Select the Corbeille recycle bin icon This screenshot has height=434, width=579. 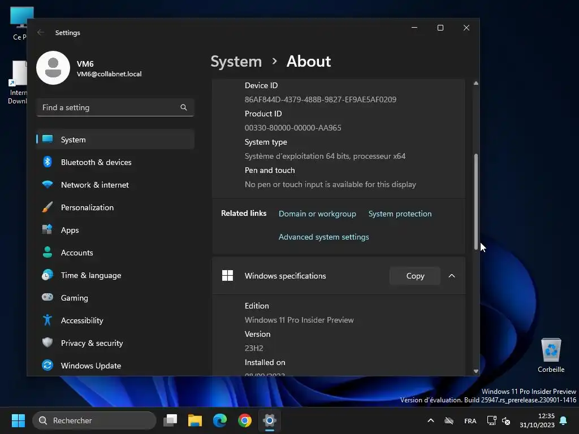pos(551,356)
